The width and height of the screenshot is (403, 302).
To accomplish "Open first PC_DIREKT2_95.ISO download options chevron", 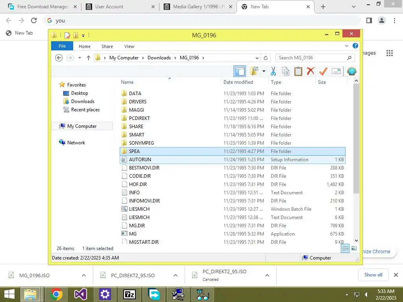I will [x=176, y=275].
